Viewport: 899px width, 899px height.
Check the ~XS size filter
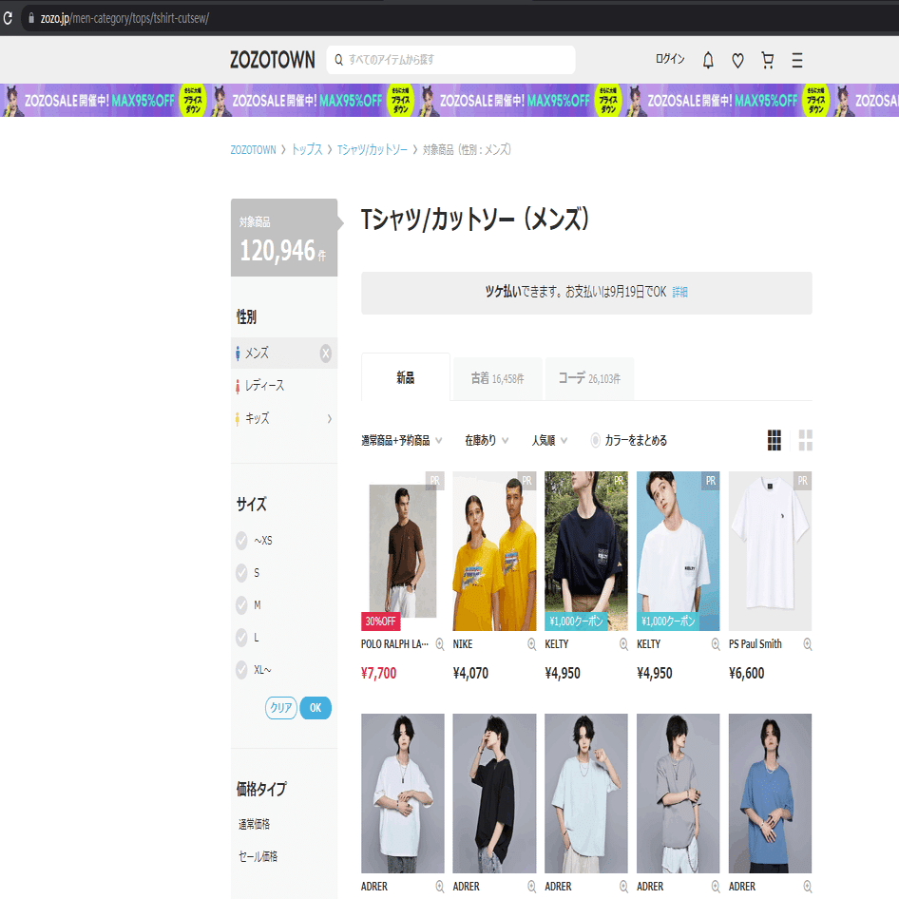point(242,540)
